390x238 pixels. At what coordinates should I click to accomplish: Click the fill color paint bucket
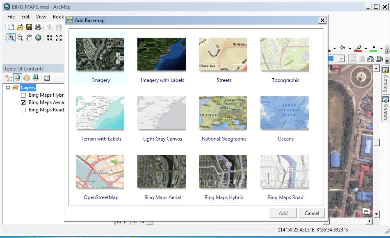click(x=342, y=48)
